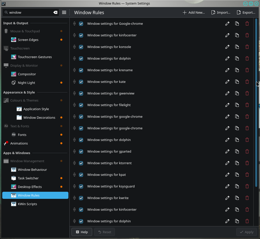Viewport: 260px width, 239px height.
Task: Duplicate the krename window rule
Action: (x=237, y=70)
